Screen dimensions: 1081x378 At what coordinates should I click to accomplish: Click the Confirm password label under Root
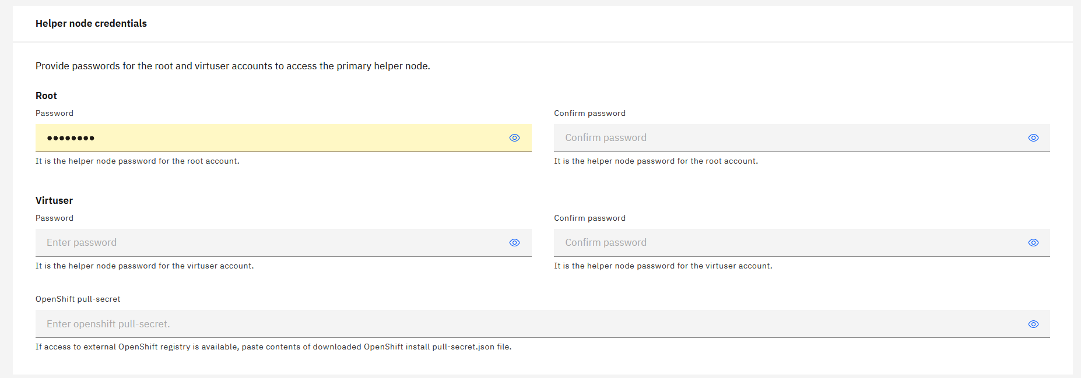(x=589, y=114)
